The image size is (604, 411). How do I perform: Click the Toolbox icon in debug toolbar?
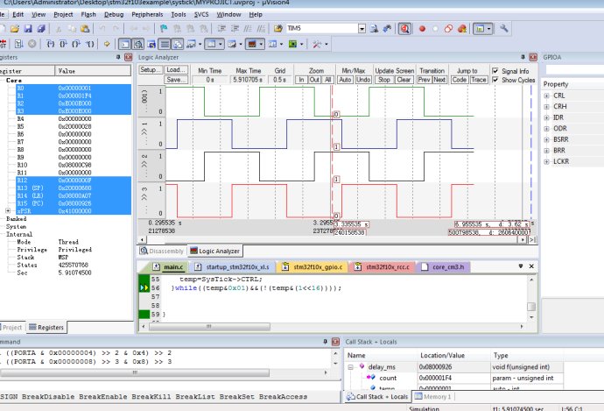tap(317, 43)
